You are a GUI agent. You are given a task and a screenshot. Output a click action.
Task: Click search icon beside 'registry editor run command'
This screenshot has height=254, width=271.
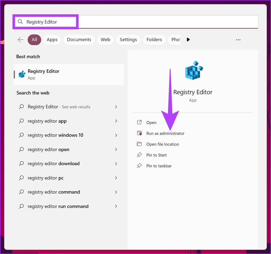coord(21,206)
